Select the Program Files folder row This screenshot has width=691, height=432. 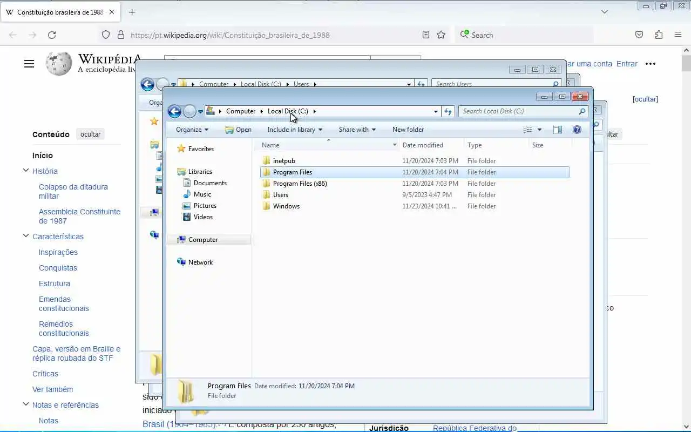coord(415,172)
